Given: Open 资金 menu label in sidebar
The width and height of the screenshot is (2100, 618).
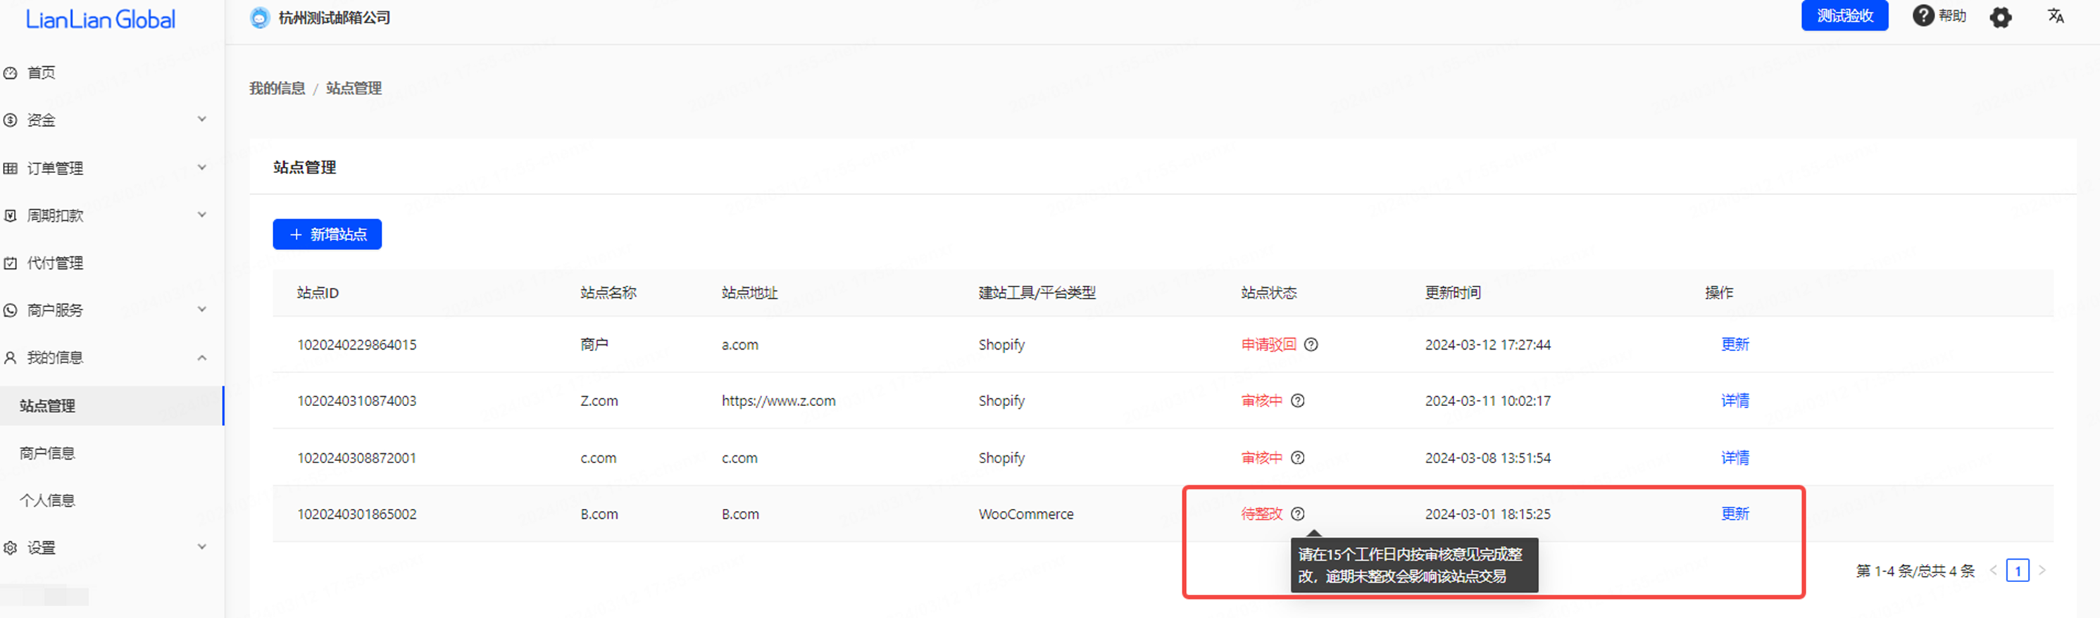Looking at the screenshot, I should coord(42,120).
